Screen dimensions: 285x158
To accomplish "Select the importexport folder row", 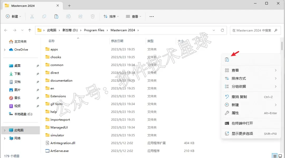I will (120, 120).
